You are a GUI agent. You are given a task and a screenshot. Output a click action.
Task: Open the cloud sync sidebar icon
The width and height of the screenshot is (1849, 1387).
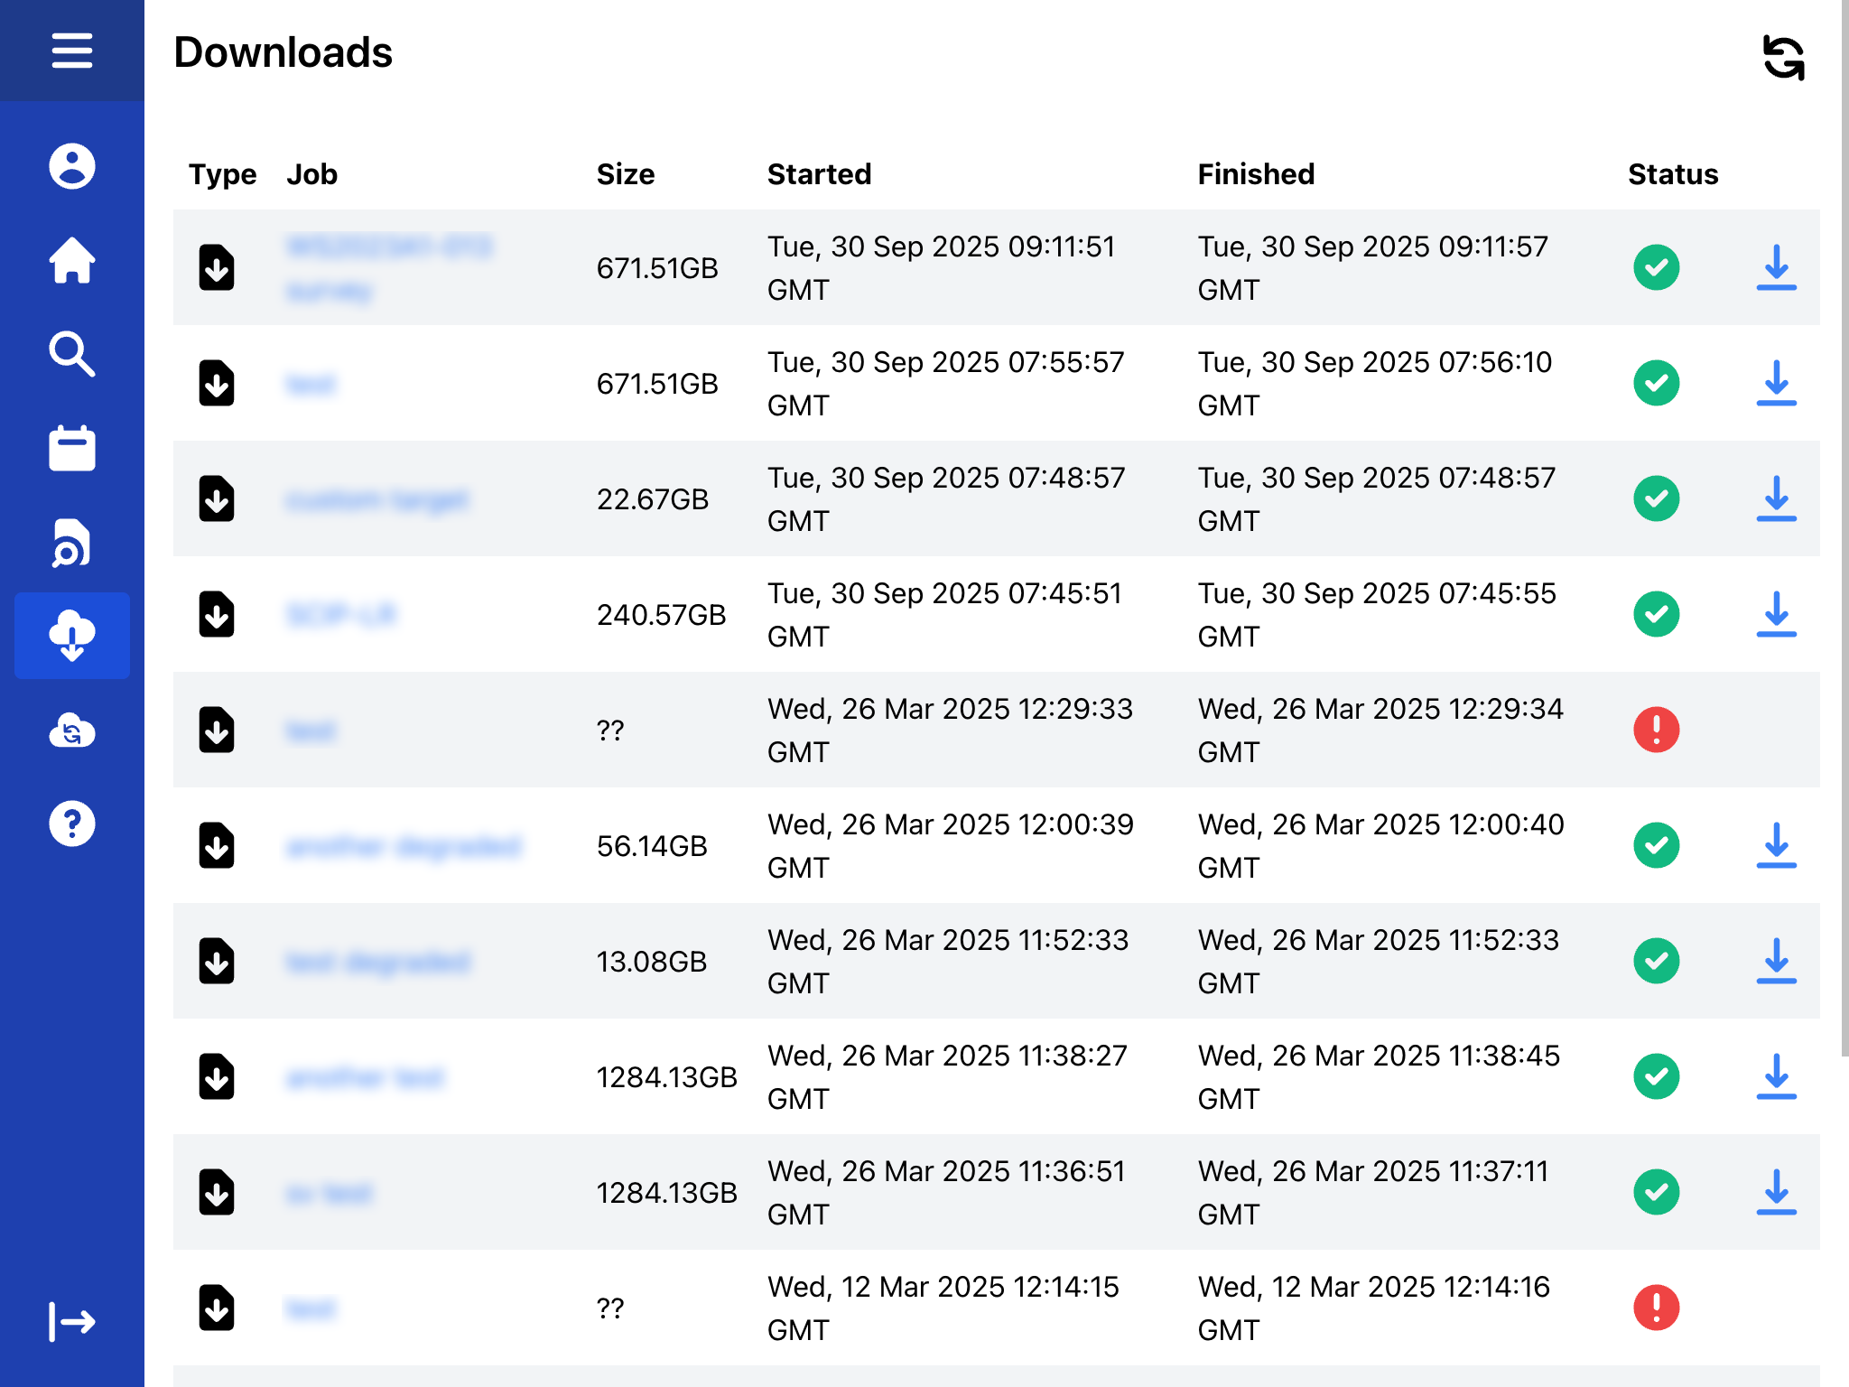tap(71, 730)
